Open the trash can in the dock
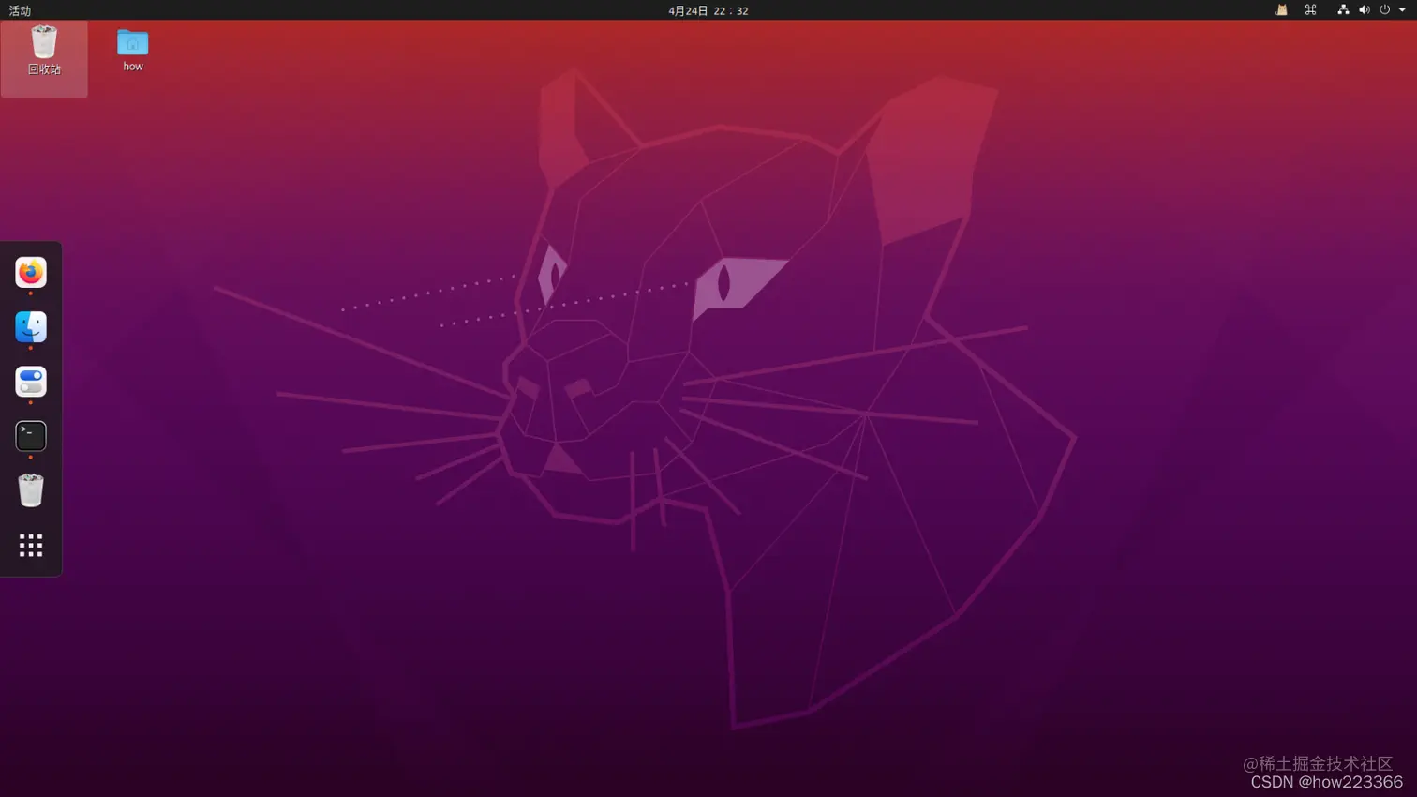The image size is (1417, 797). pos(31,490)
